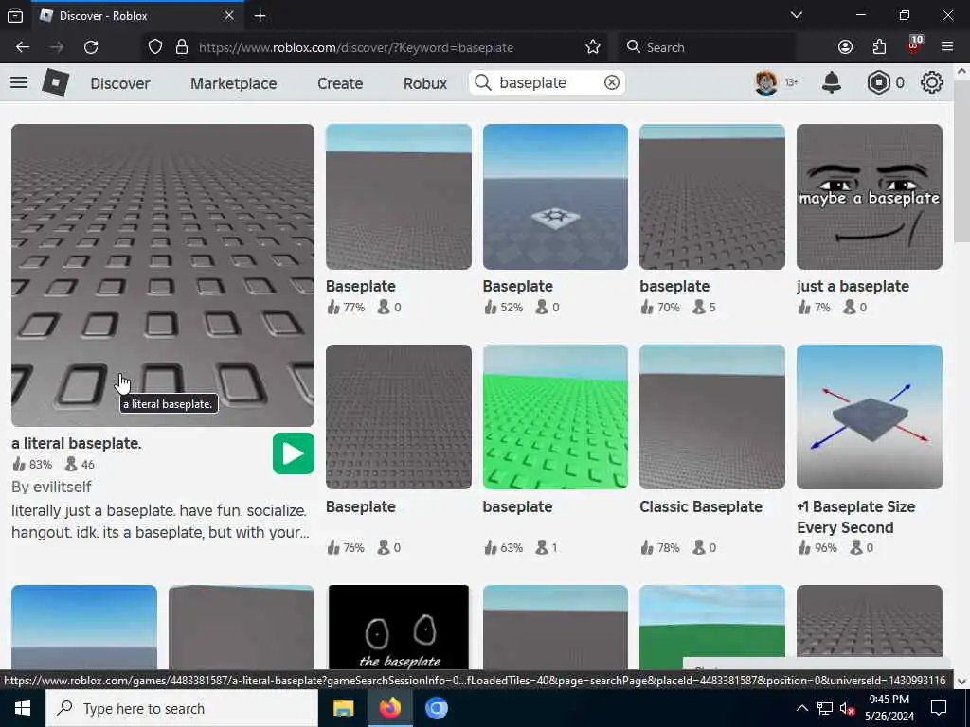
Task: Switch to Firefox in taskbar
Action: point(389,708)
